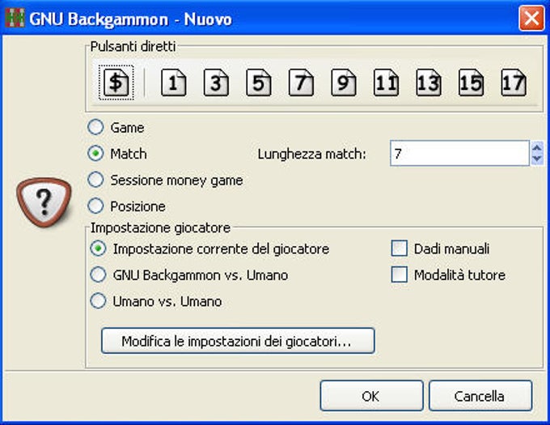Open Modifica le impostazioni dei giocatori

(x=238, y=341)
